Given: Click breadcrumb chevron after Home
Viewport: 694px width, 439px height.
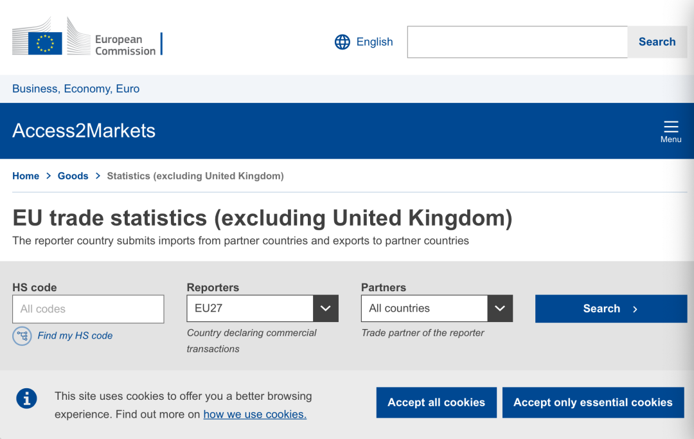Looking at the screenshot, I should point(48,176).
